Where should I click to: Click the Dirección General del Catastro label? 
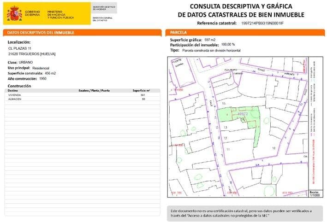pos(102,18)
